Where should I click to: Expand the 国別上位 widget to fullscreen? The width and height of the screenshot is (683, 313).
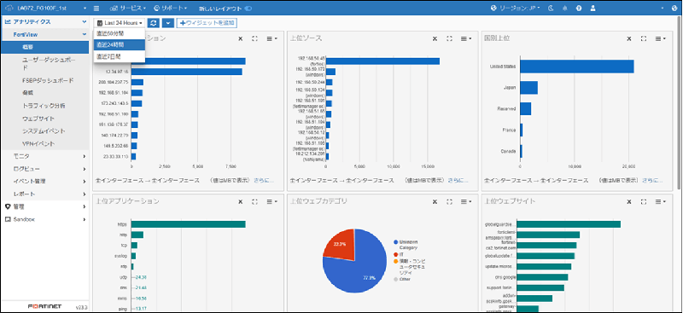(x=644, y=38)
